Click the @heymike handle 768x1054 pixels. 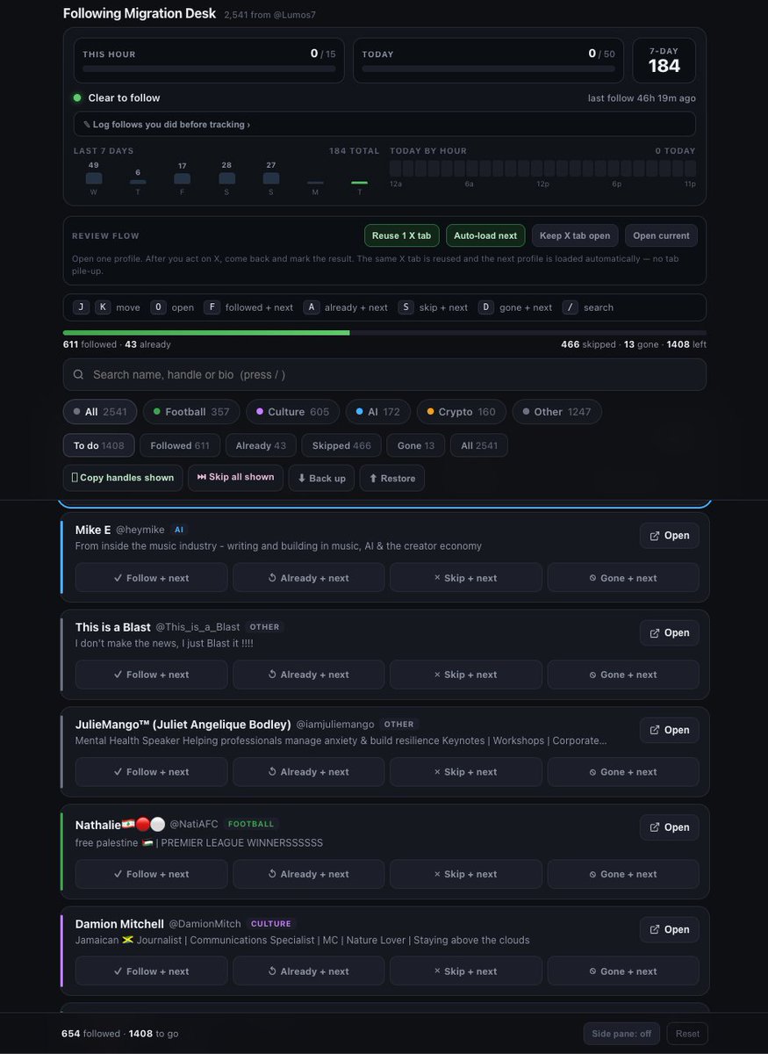pos(140,530)
